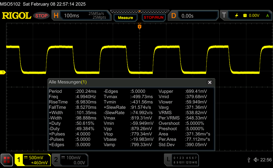273x168 pixels.
Task: Select the Vbase -19.983mV measurement
Action: coord(129,139)
